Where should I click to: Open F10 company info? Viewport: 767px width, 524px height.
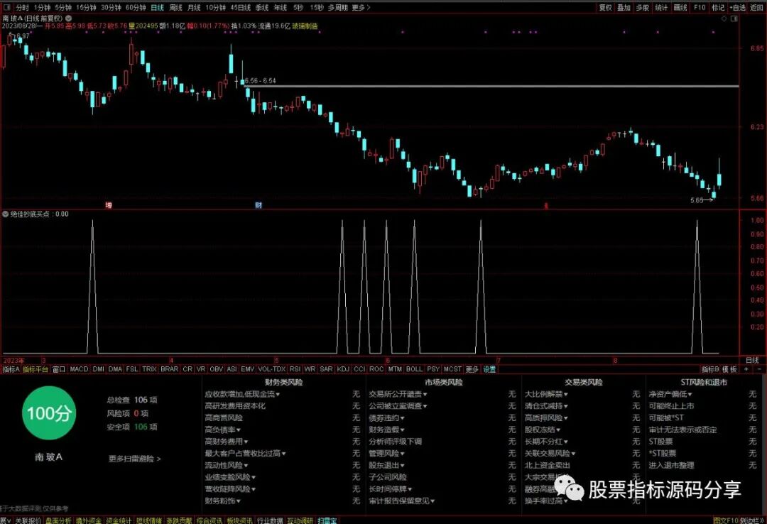pos(700,8)
